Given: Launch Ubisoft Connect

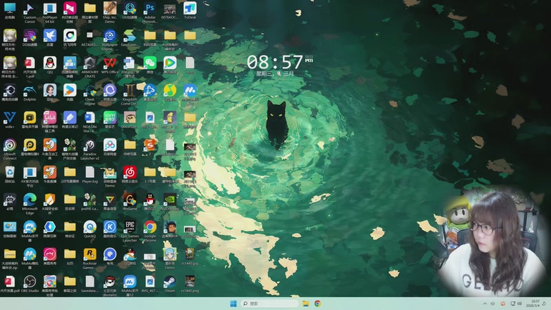Looking at the screenshot, I should pyautogui.click(x=10, y=148).
